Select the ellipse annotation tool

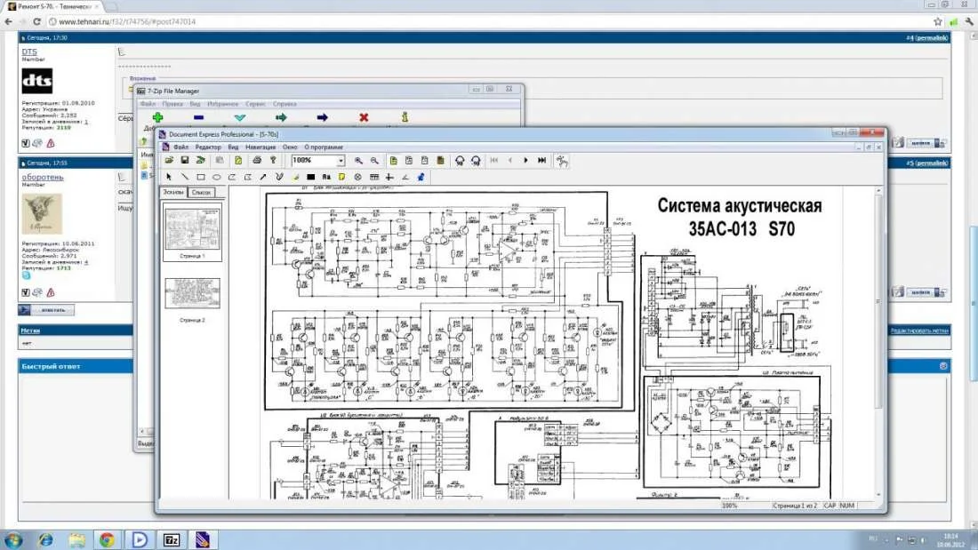(216, 177)
